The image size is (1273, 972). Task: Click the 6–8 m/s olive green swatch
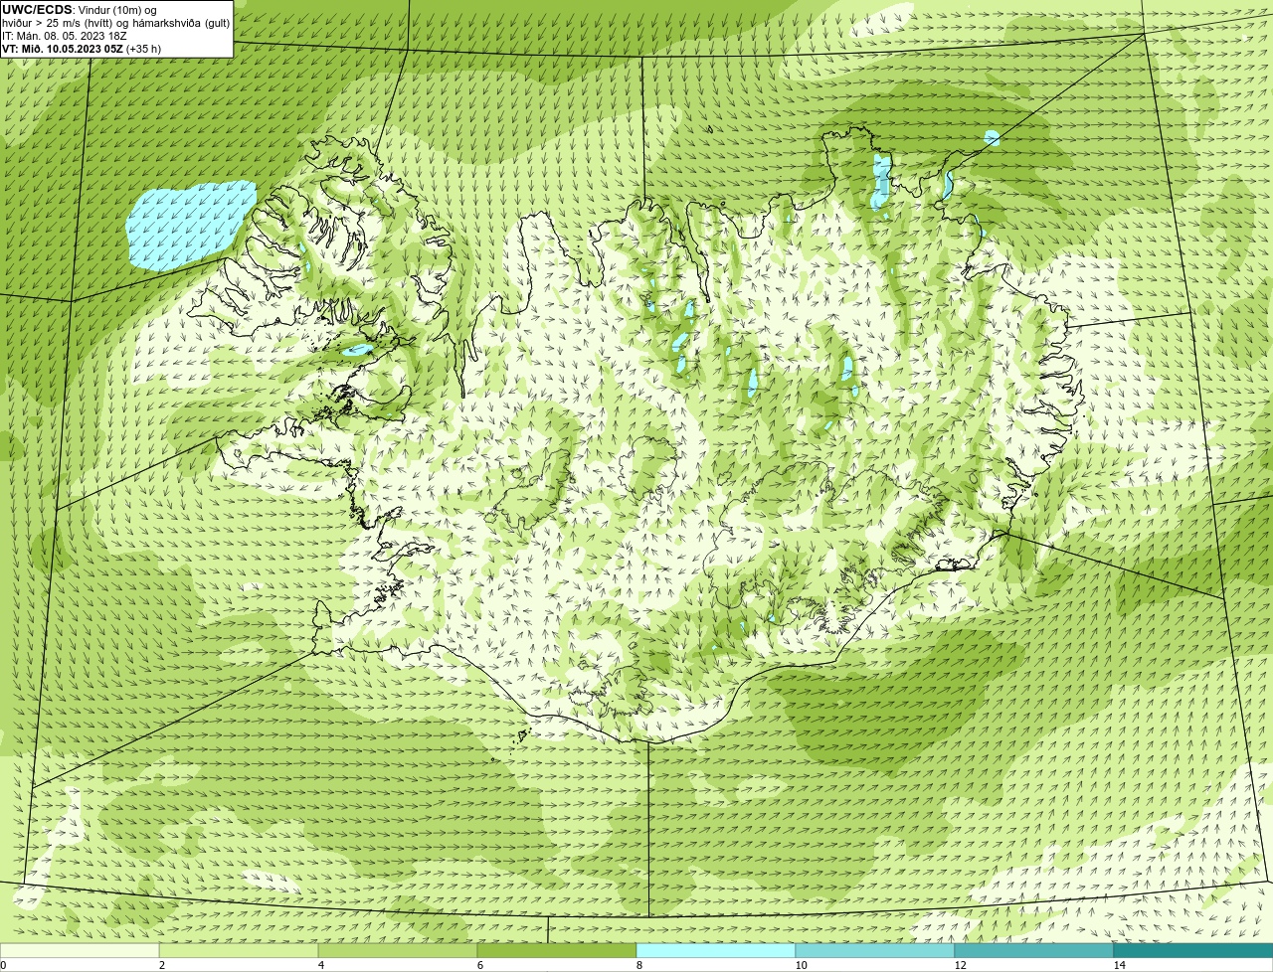(x=557, y=950)
